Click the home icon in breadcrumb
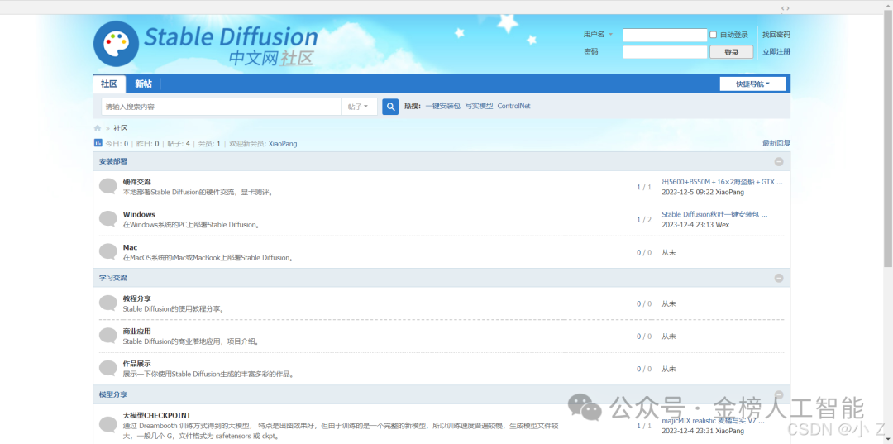The image size is (893, 444). [x=98, y=128]
